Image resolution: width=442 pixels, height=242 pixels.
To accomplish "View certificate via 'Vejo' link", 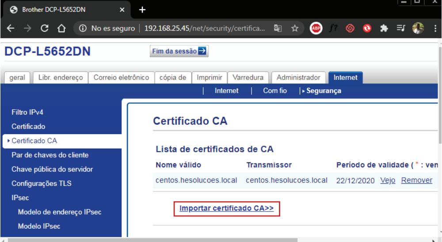I will (388, 180).
